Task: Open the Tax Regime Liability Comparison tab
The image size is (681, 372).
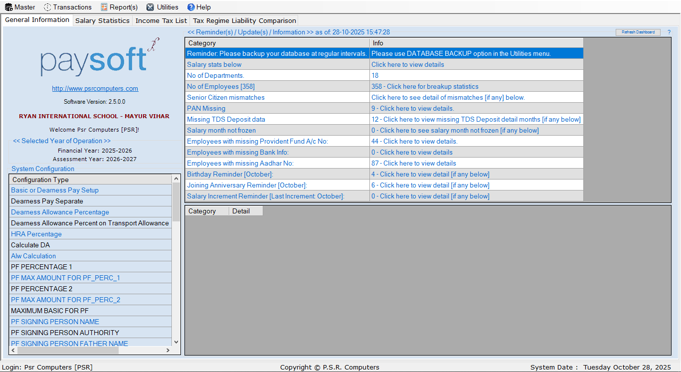Action: (244, 20)
